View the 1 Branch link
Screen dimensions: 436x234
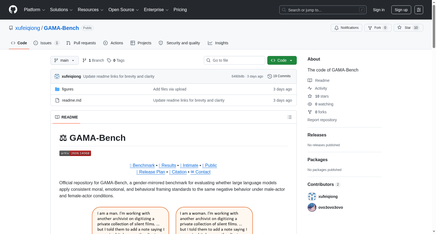click(x=93, y=60)
